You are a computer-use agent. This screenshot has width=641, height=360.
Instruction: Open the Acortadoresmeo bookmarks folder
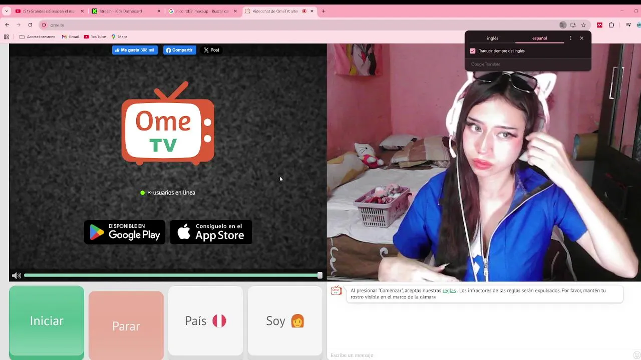click(38, 36)
